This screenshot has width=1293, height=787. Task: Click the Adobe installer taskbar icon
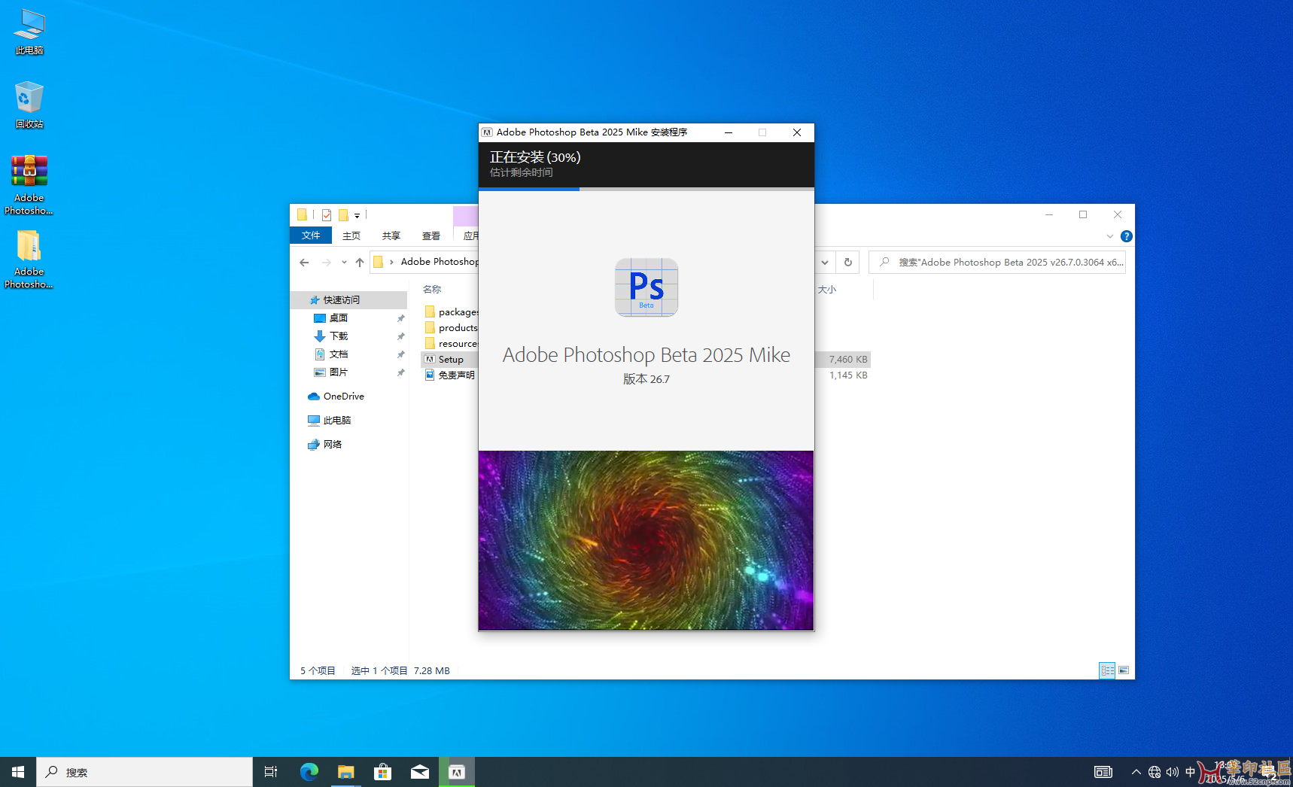click(457, 772)
